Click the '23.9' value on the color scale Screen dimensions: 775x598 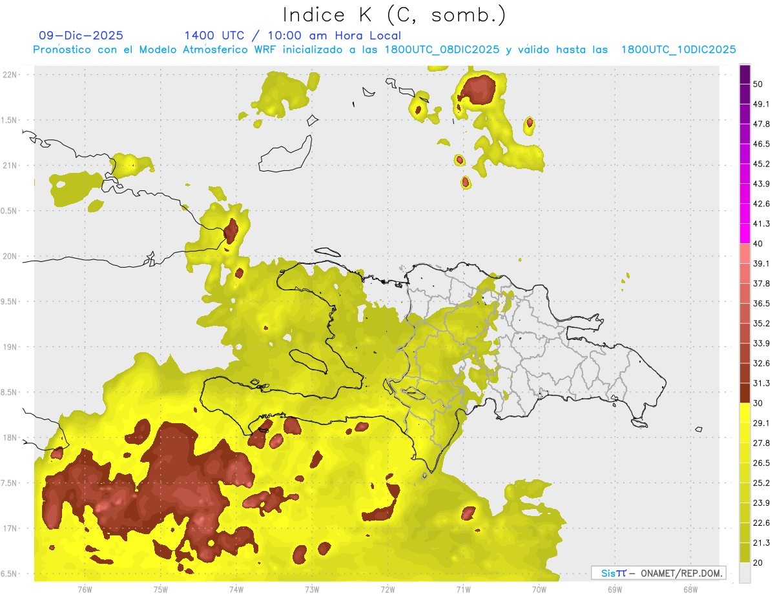click(761, 503)
